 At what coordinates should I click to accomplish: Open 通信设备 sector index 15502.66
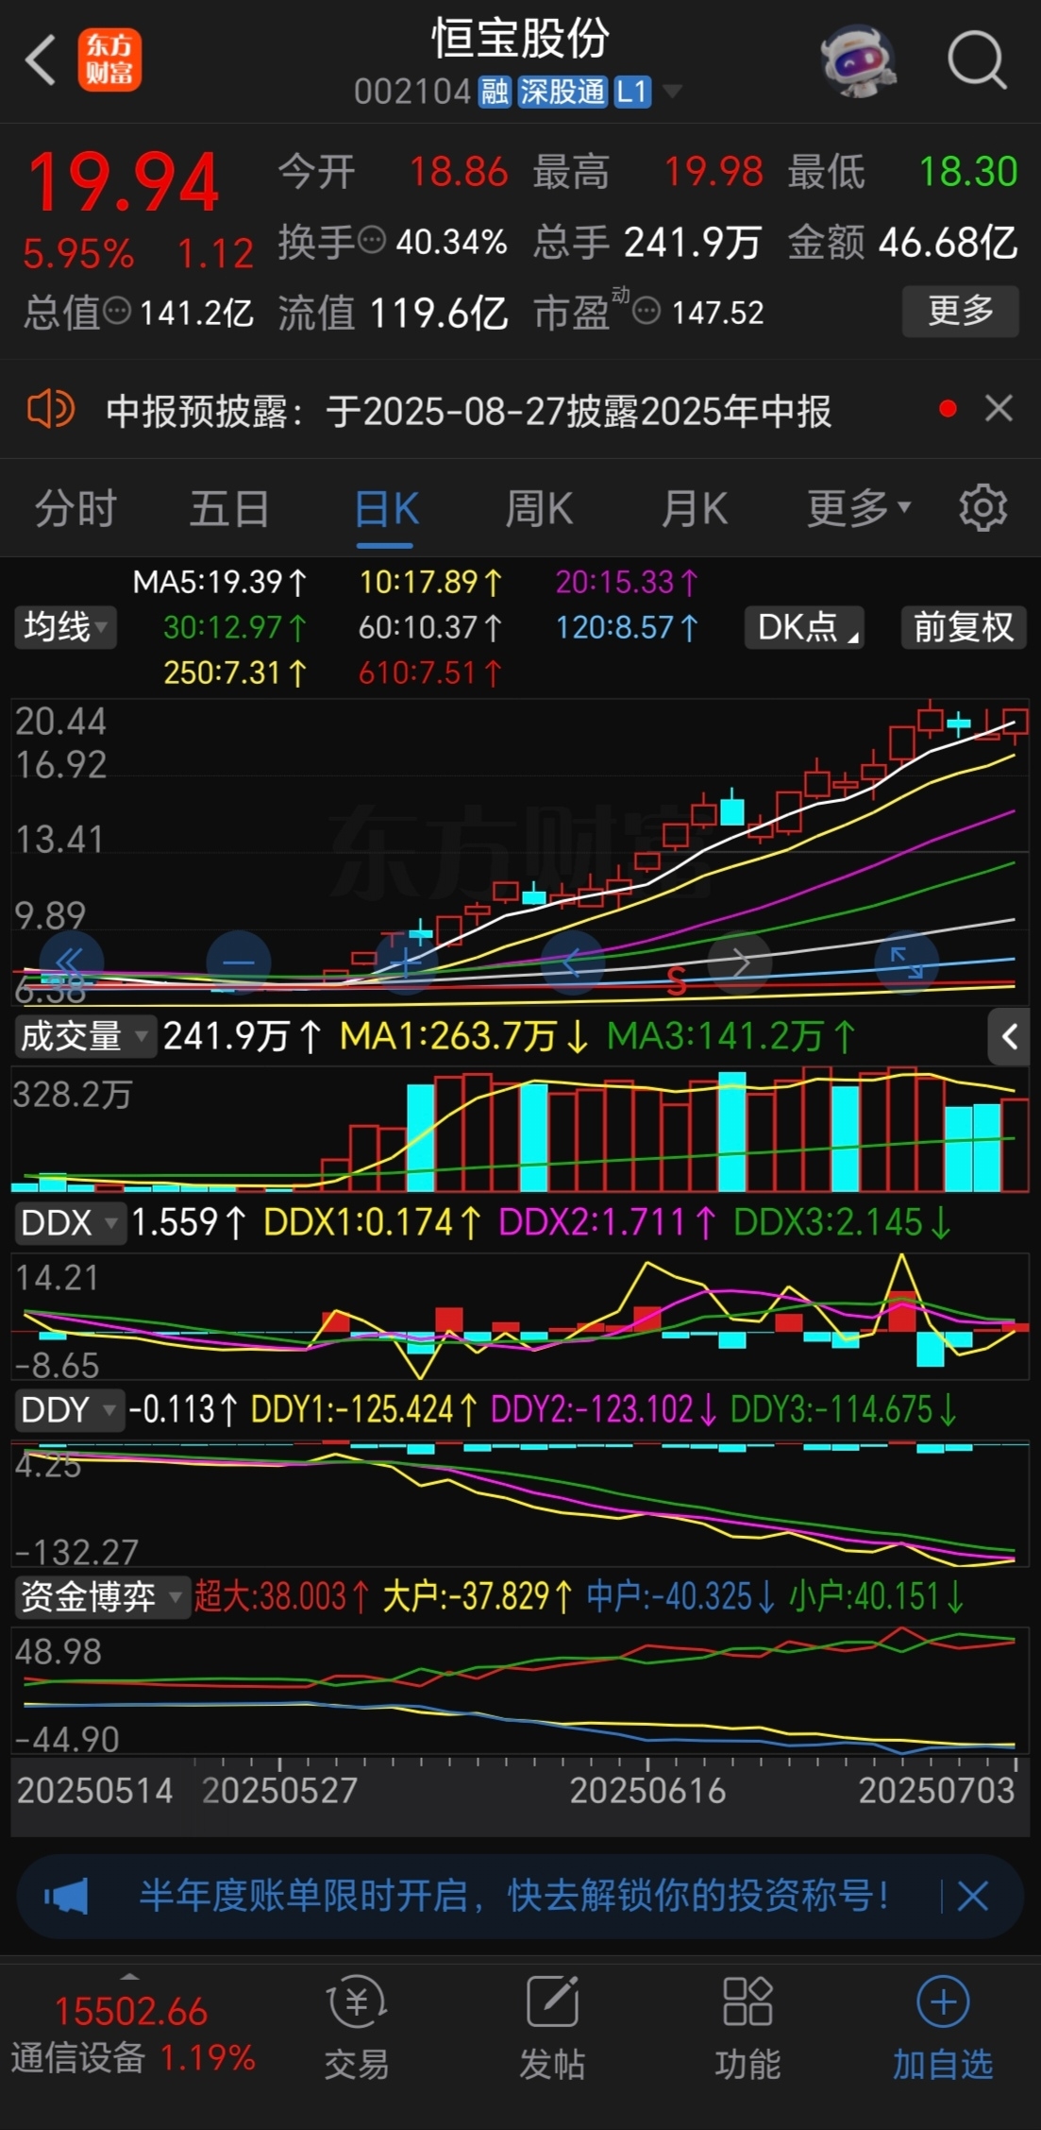132,2033
